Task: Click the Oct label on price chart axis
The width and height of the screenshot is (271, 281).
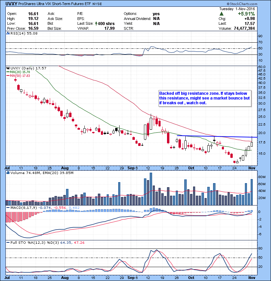Action: pos(191,168)
